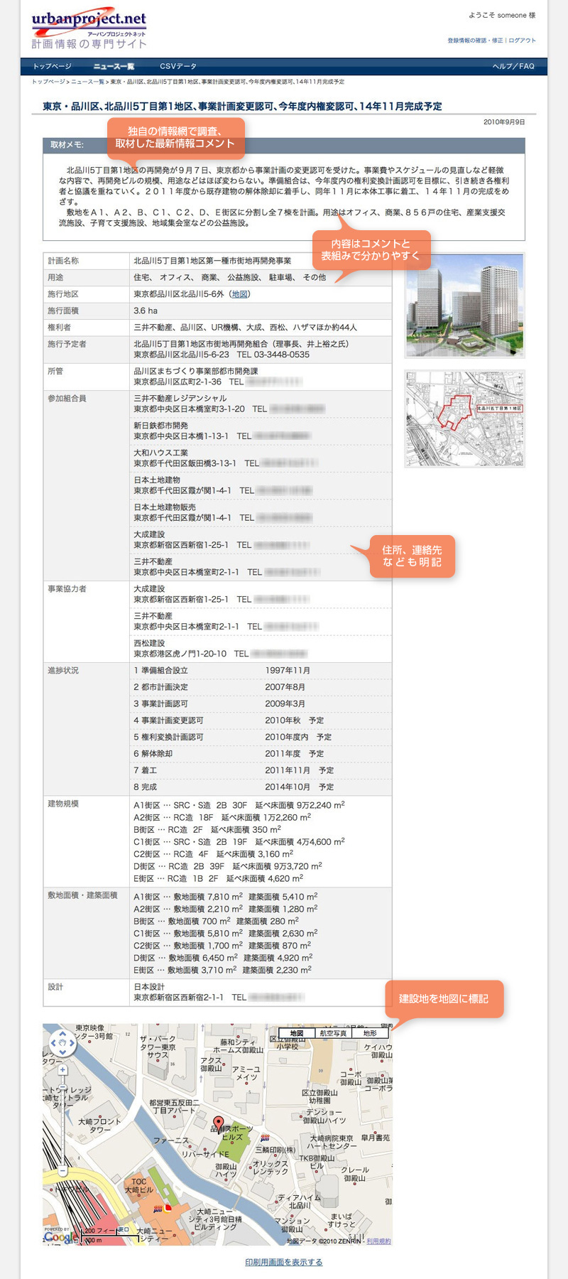Click the map pan left arrow
The width and height of the screenshot is (568, 1279).
pyautogui.click(x=53, y=1043)
